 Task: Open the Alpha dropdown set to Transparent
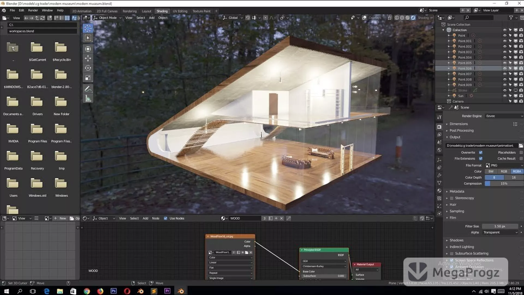[500, 232]
